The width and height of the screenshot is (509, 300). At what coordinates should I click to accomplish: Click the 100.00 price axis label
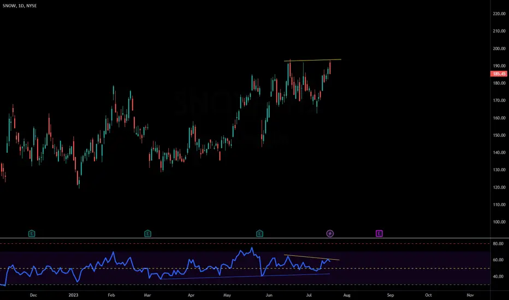click(x=499, y=222)
